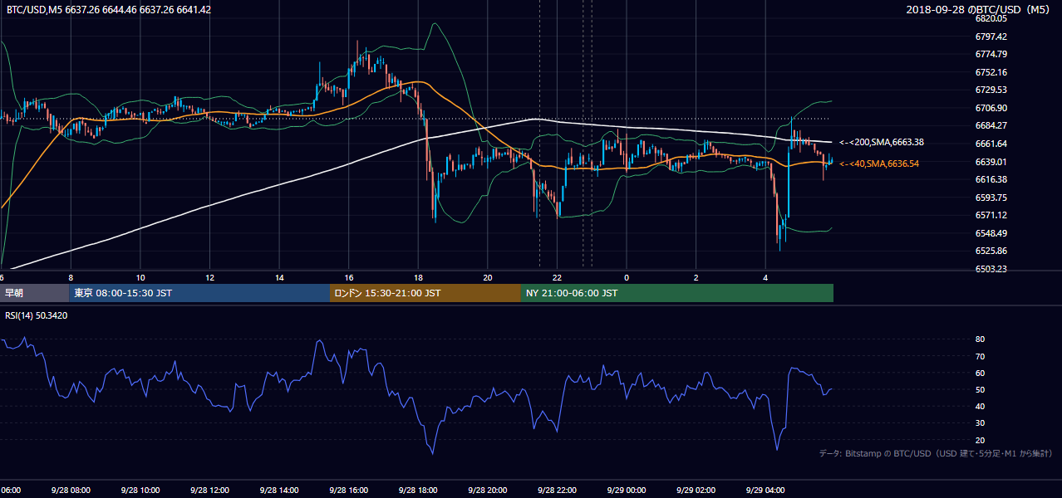
Task: Click the ロンドン 15:30-21:00 JST session bar
Action: click(425, 293)
